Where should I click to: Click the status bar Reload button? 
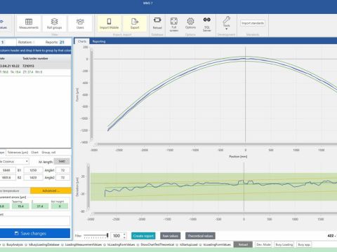(x=243, y=244)
